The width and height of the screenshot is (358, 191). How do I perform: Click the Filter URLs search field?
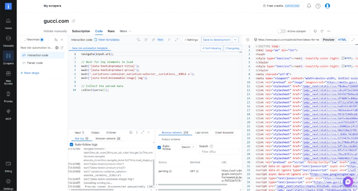click(x=219, y=152)
